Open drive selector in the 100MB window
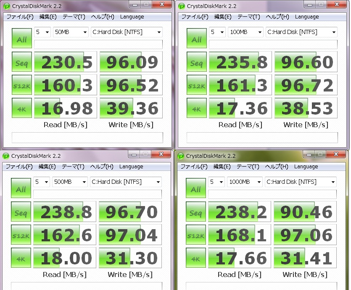 click(x=301, y=32)
